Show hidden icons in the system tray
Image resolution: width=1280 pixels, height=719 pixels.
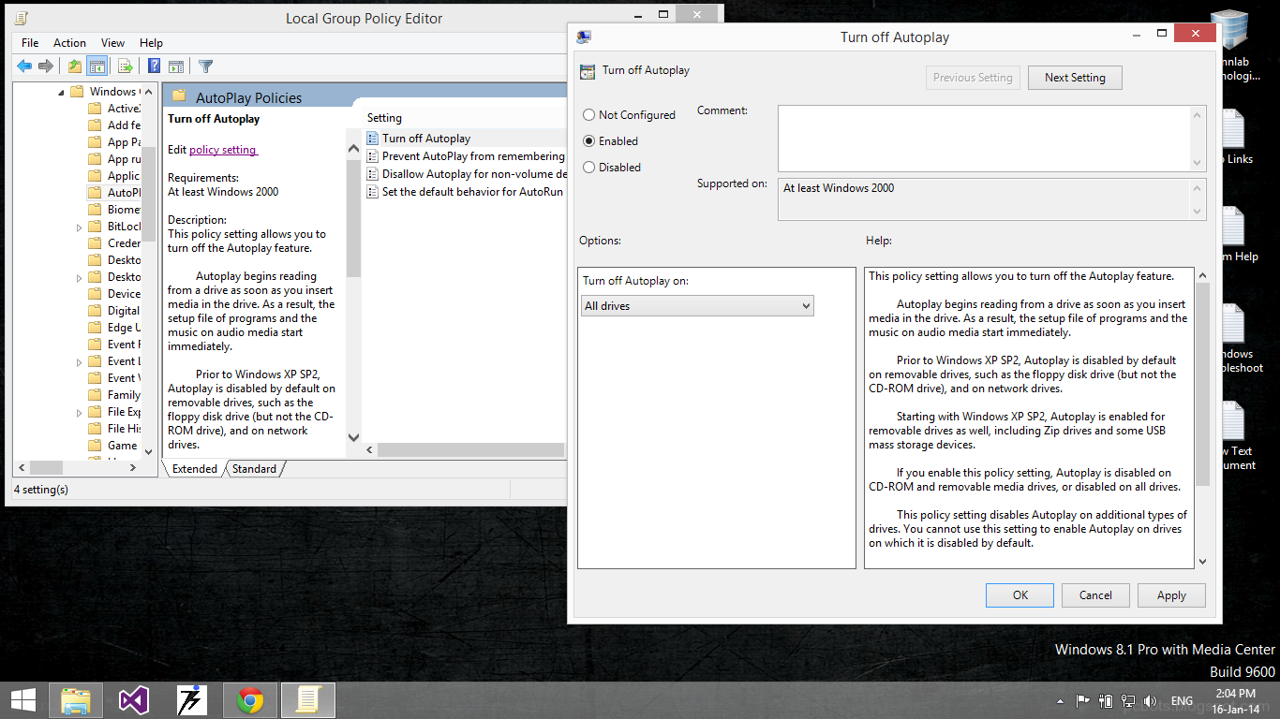tap(1061, 700)
